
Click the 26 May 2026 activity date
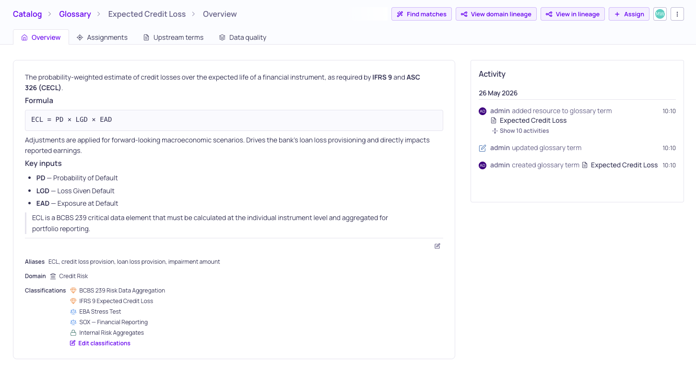point(498,93)
